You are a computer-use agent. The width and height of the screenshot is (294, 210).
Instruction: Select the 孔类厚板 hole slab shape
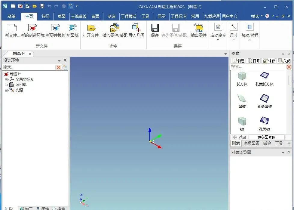pyautogui.click(x=264, y=101)
